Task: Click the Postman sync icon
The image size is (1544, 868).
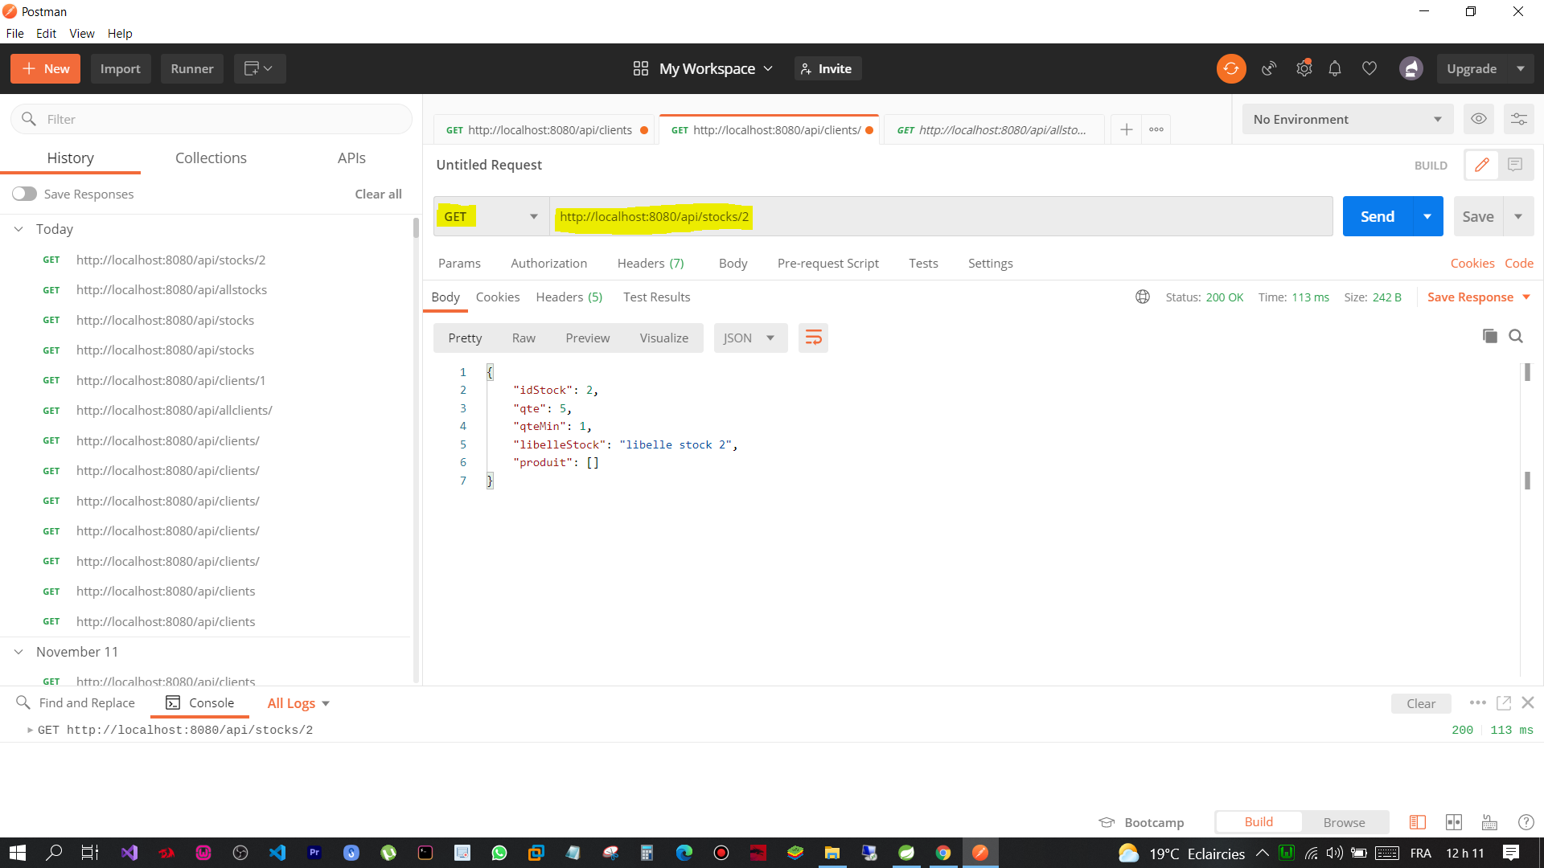Action: point(1231,68)
